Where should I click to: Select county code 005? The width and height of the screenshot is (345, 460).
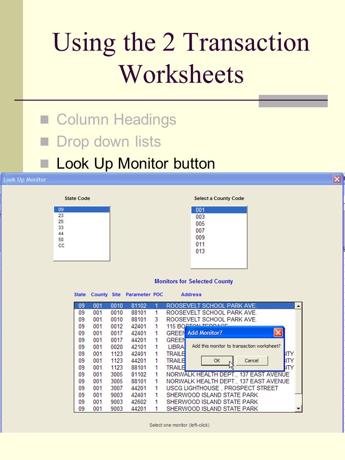[219, 224]
